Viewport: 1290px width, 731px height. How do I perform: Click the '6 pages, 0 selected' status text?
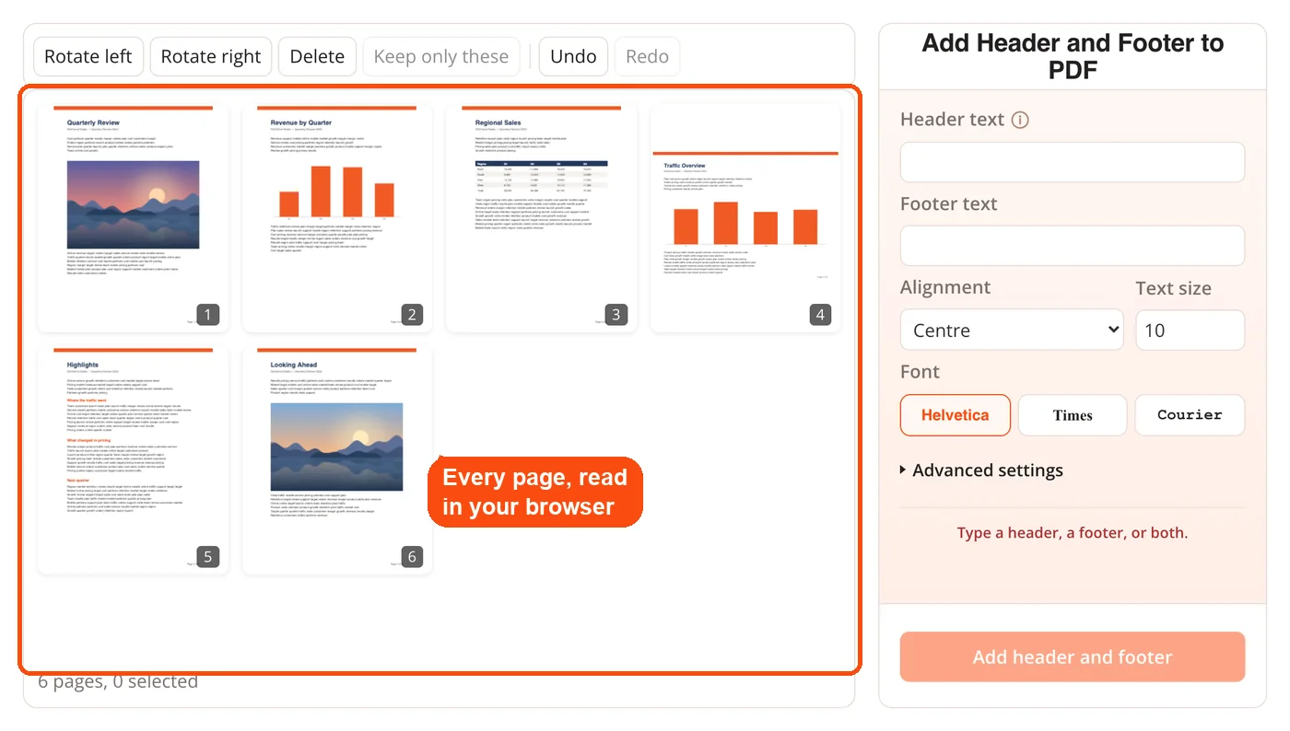tap(118, 682)
